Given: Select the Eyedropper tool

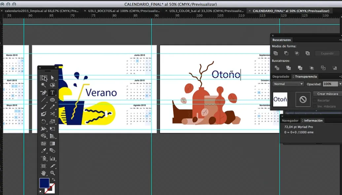Looking at the screenshot, I should coord(43,151).
